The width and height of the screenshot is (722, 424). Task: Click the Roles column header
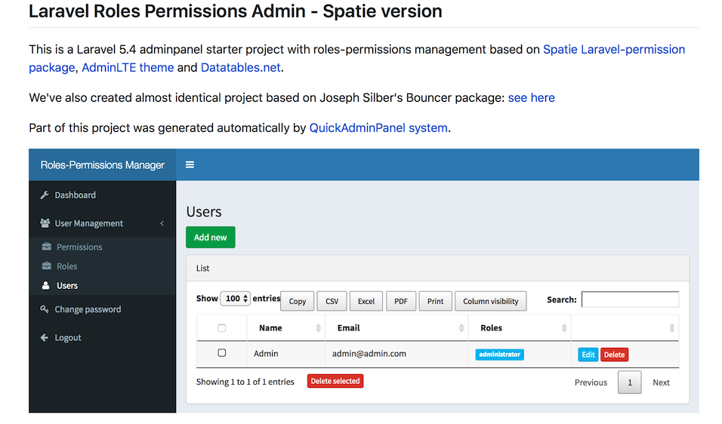click(492, 328)
